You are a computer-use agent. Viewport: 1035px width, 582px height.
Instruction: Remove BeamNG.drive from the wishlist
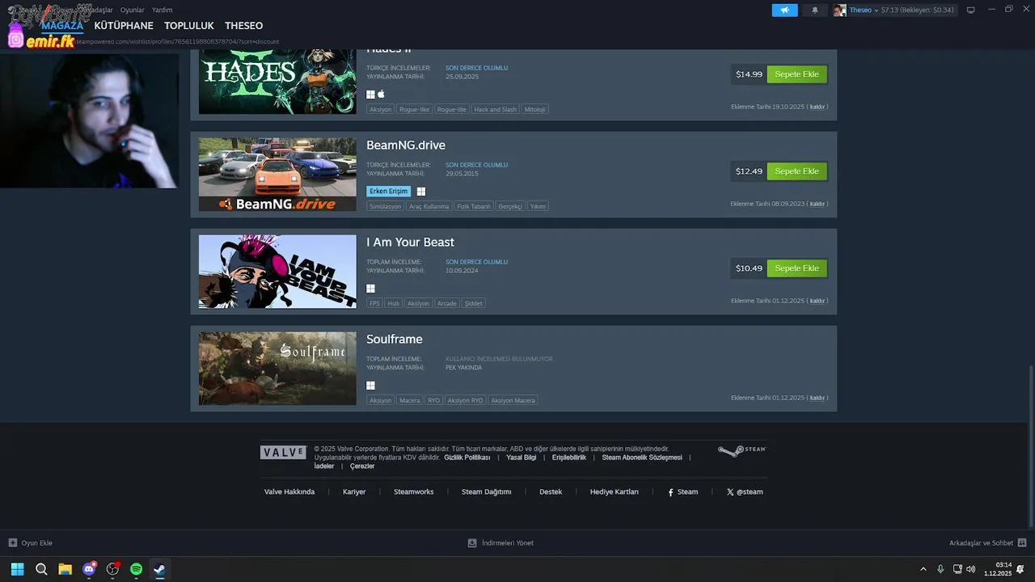click(x=817, y=204)
